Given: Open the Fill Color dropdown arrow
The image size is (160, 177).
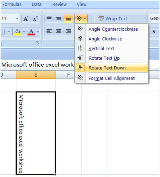Looking at the screenshot, I should click(24, 32).
